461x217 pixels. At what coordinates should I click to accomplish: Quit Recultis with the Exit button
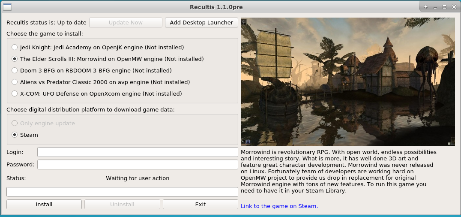pos(201,204)
